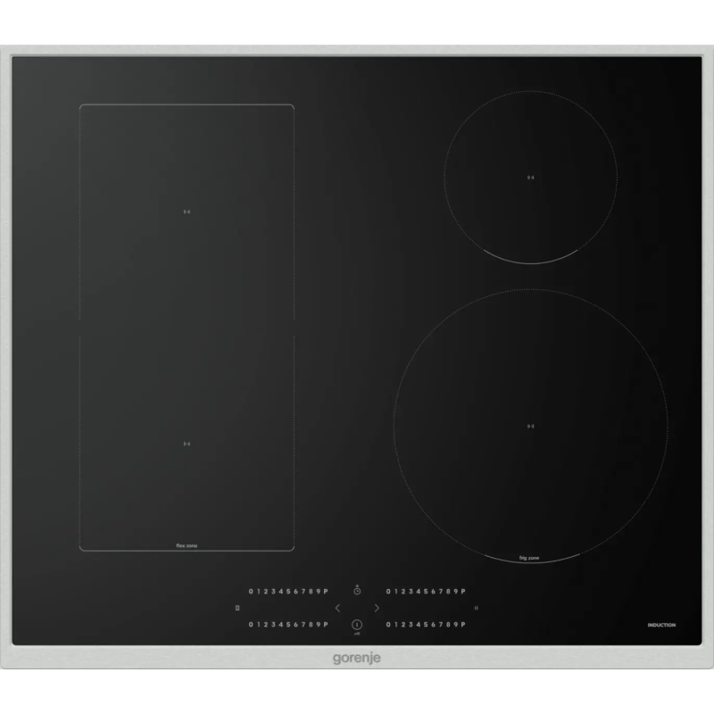
Task: Choose level 3 on lower-left power scale
Action: pyautogui.click(x=273, y=624)
